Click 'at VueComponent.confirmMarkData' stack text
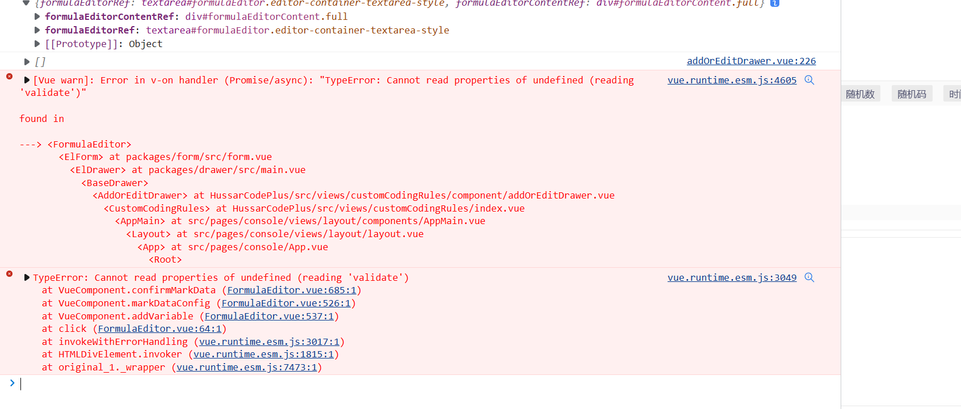The height and width of the screenshot is (409, 961). point(129,290)
